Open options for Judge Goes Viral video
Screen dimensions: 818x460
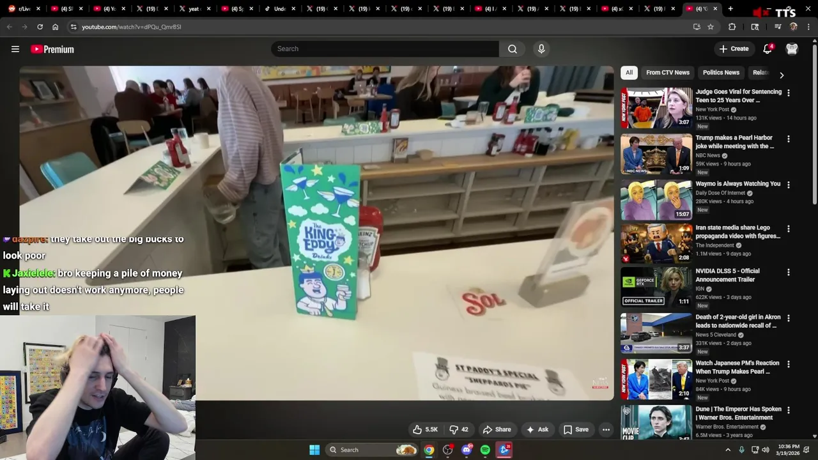[x=788, y=93]
